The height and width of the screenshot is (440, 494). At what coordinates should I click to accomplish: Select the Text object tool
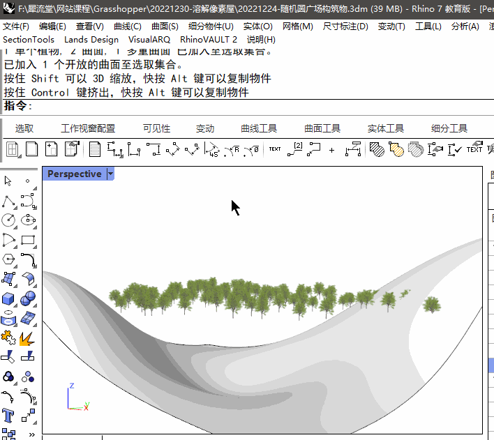[x=8, y=416]
